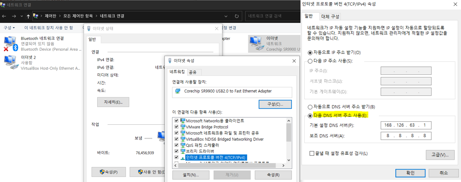461x182 pixels.
Task: Refresh the Network Connections view
Action: [236, 16]
